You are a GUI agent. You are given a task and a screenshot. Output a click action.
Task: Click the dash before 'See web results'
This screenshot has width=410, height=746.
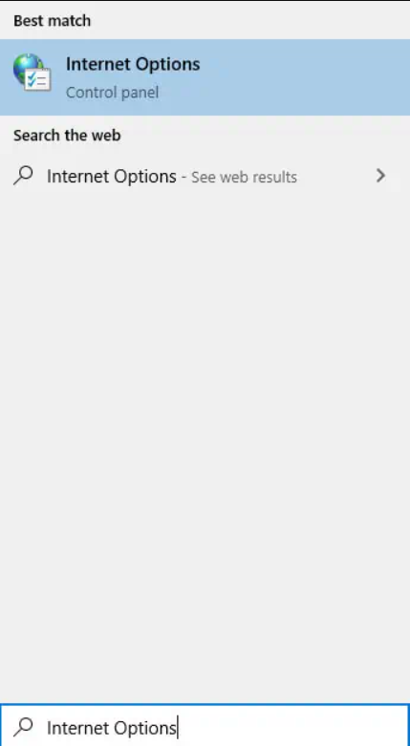(183, 177)
